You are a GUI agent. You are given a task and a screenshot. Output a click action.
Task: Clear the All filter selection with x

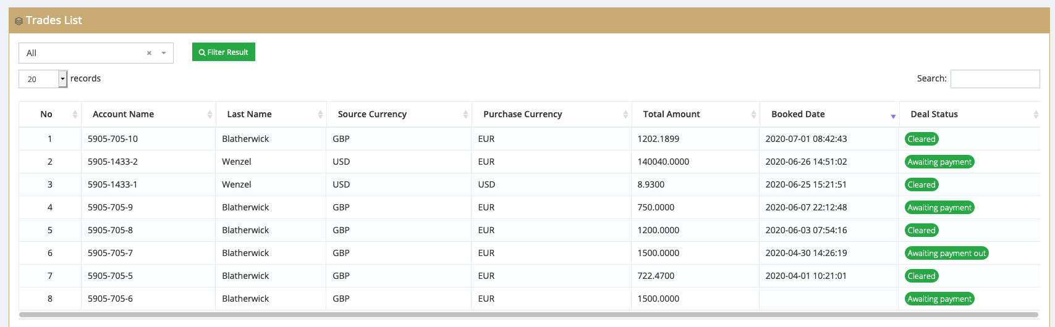click(x=149, y=53)
